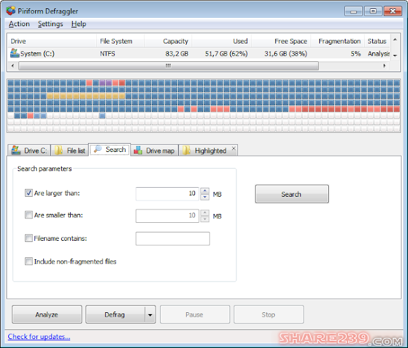The width and height of the screenshot is (408, 348).
Task: Click the 31,6 GB (38%) free space value
Action: click(286, 54)
